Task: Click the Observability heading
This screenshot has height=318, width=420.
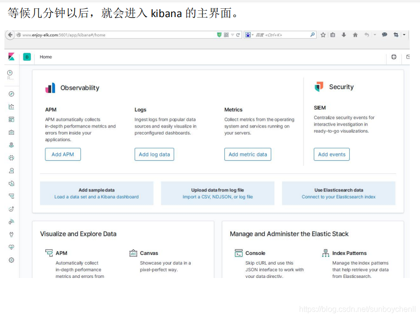Action: click(x=80, y=88)
